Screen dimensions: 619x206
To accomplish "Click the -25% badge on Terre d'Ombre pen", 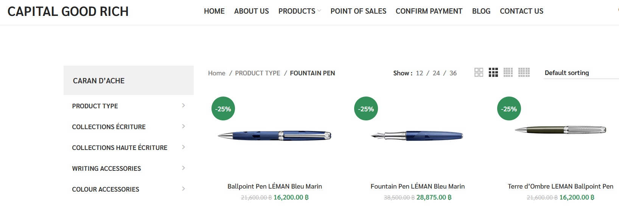I will [509, 109].
